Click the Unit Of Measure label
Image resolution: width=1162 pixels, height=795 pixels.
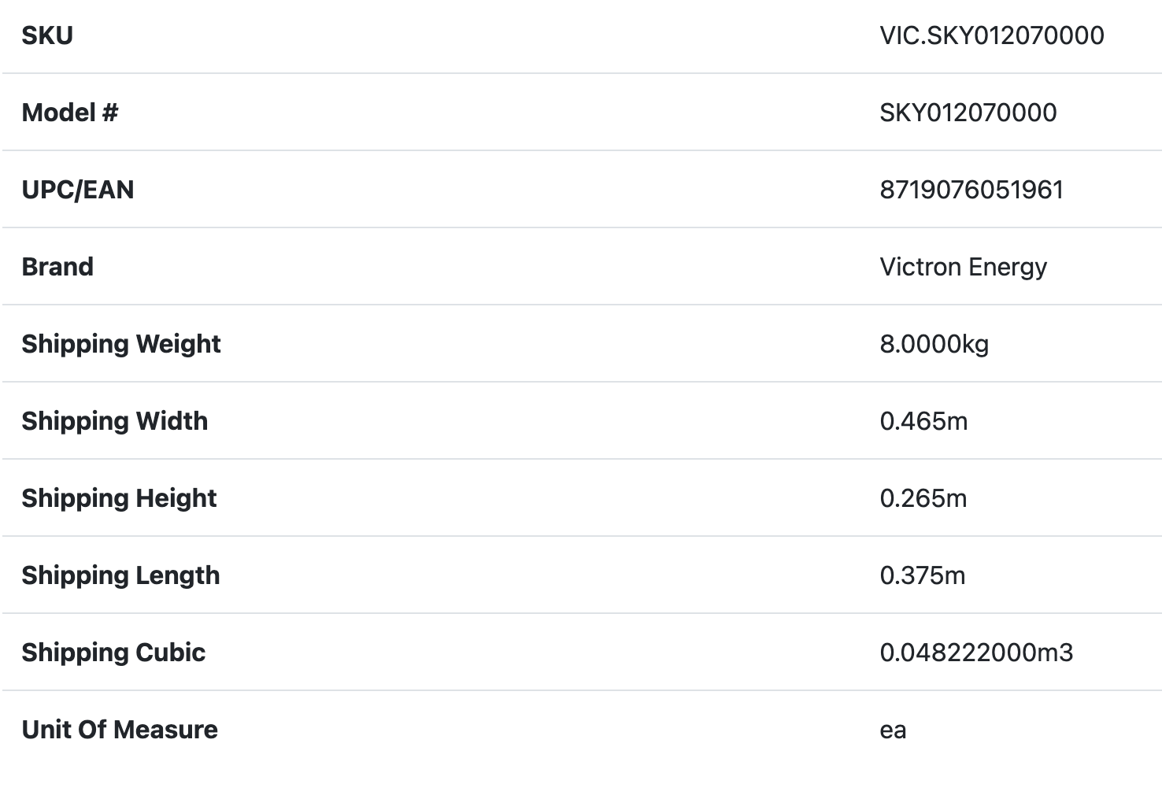tap(120, 730)
